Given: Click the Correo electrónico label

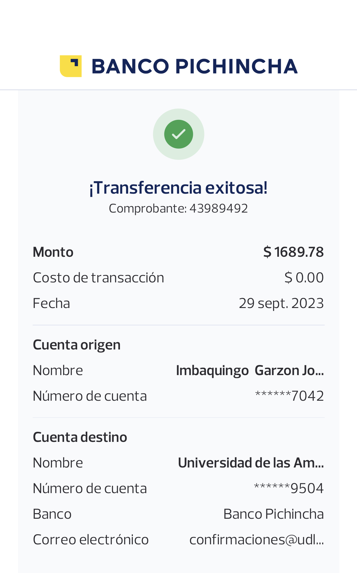Looking at the screenshot, I should pos(91,540).
